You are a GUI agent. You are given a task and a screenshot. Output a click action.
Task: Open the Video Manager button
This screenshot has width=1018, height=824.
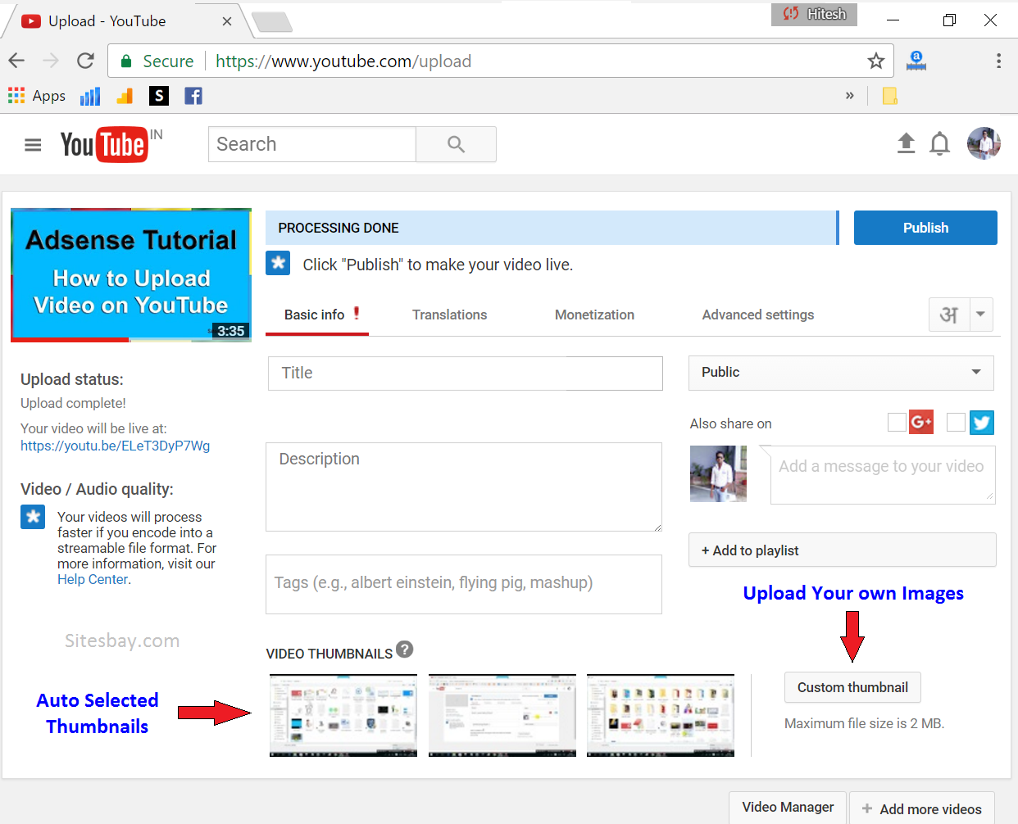(x=788, y=808)
